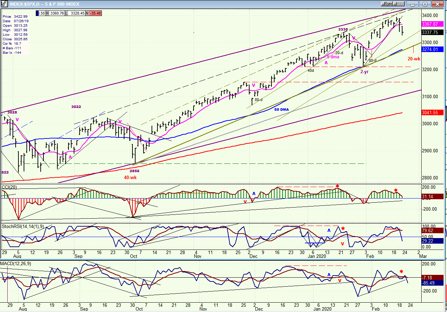This screenshot has width=447, height=312.
Task: Click the INDEX:$SPX,D window title text
Action: 44,4
